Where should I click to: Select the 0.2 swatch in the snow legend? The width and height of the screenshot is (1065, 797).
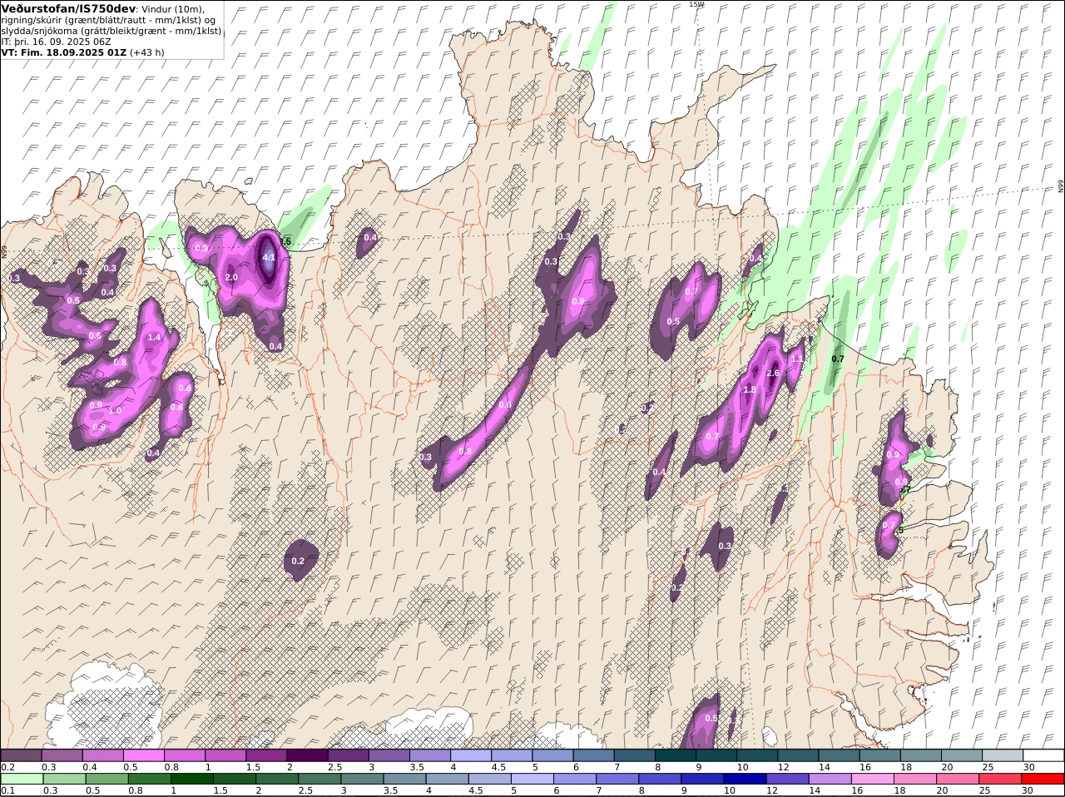(x=21, y=755)
